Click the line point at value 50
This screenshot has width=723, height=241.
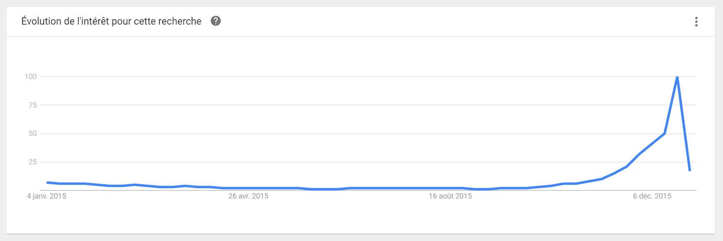click(664, 133)
